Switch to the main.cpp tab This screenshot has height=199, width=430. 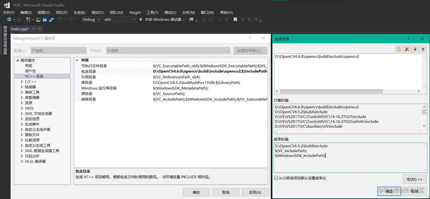tap(20, 29)
